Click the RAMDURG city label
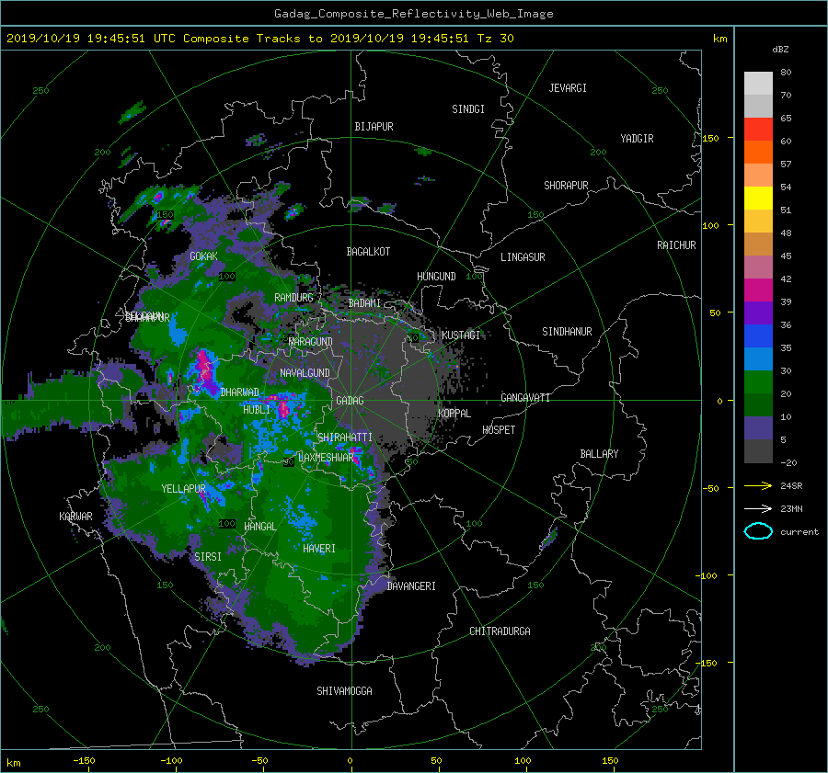The image size is (828, 773). pyautogui.click(x=293, y=298)
